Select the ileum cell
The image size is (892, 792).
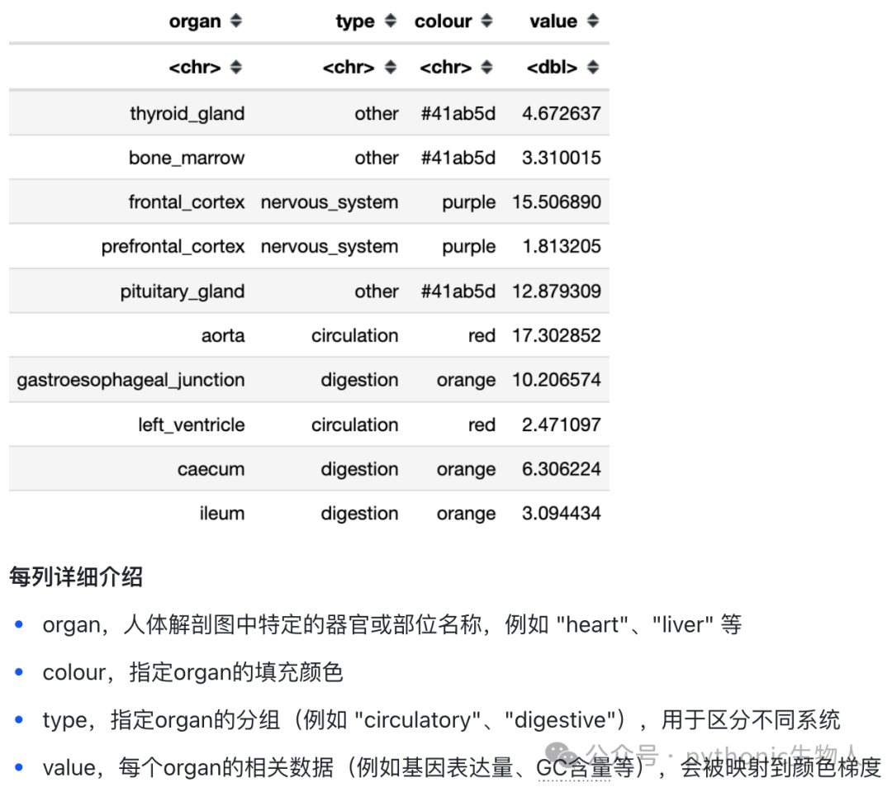coord(222,513)
